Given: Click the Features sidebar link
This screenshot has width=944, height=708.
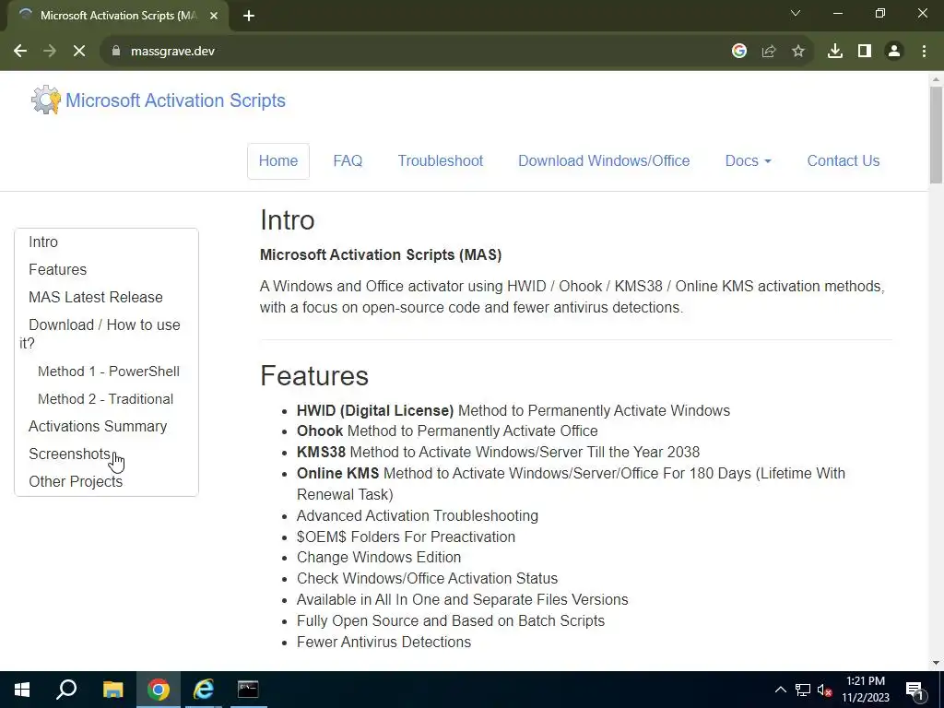Looking at the screenshot, I should 58,270.
